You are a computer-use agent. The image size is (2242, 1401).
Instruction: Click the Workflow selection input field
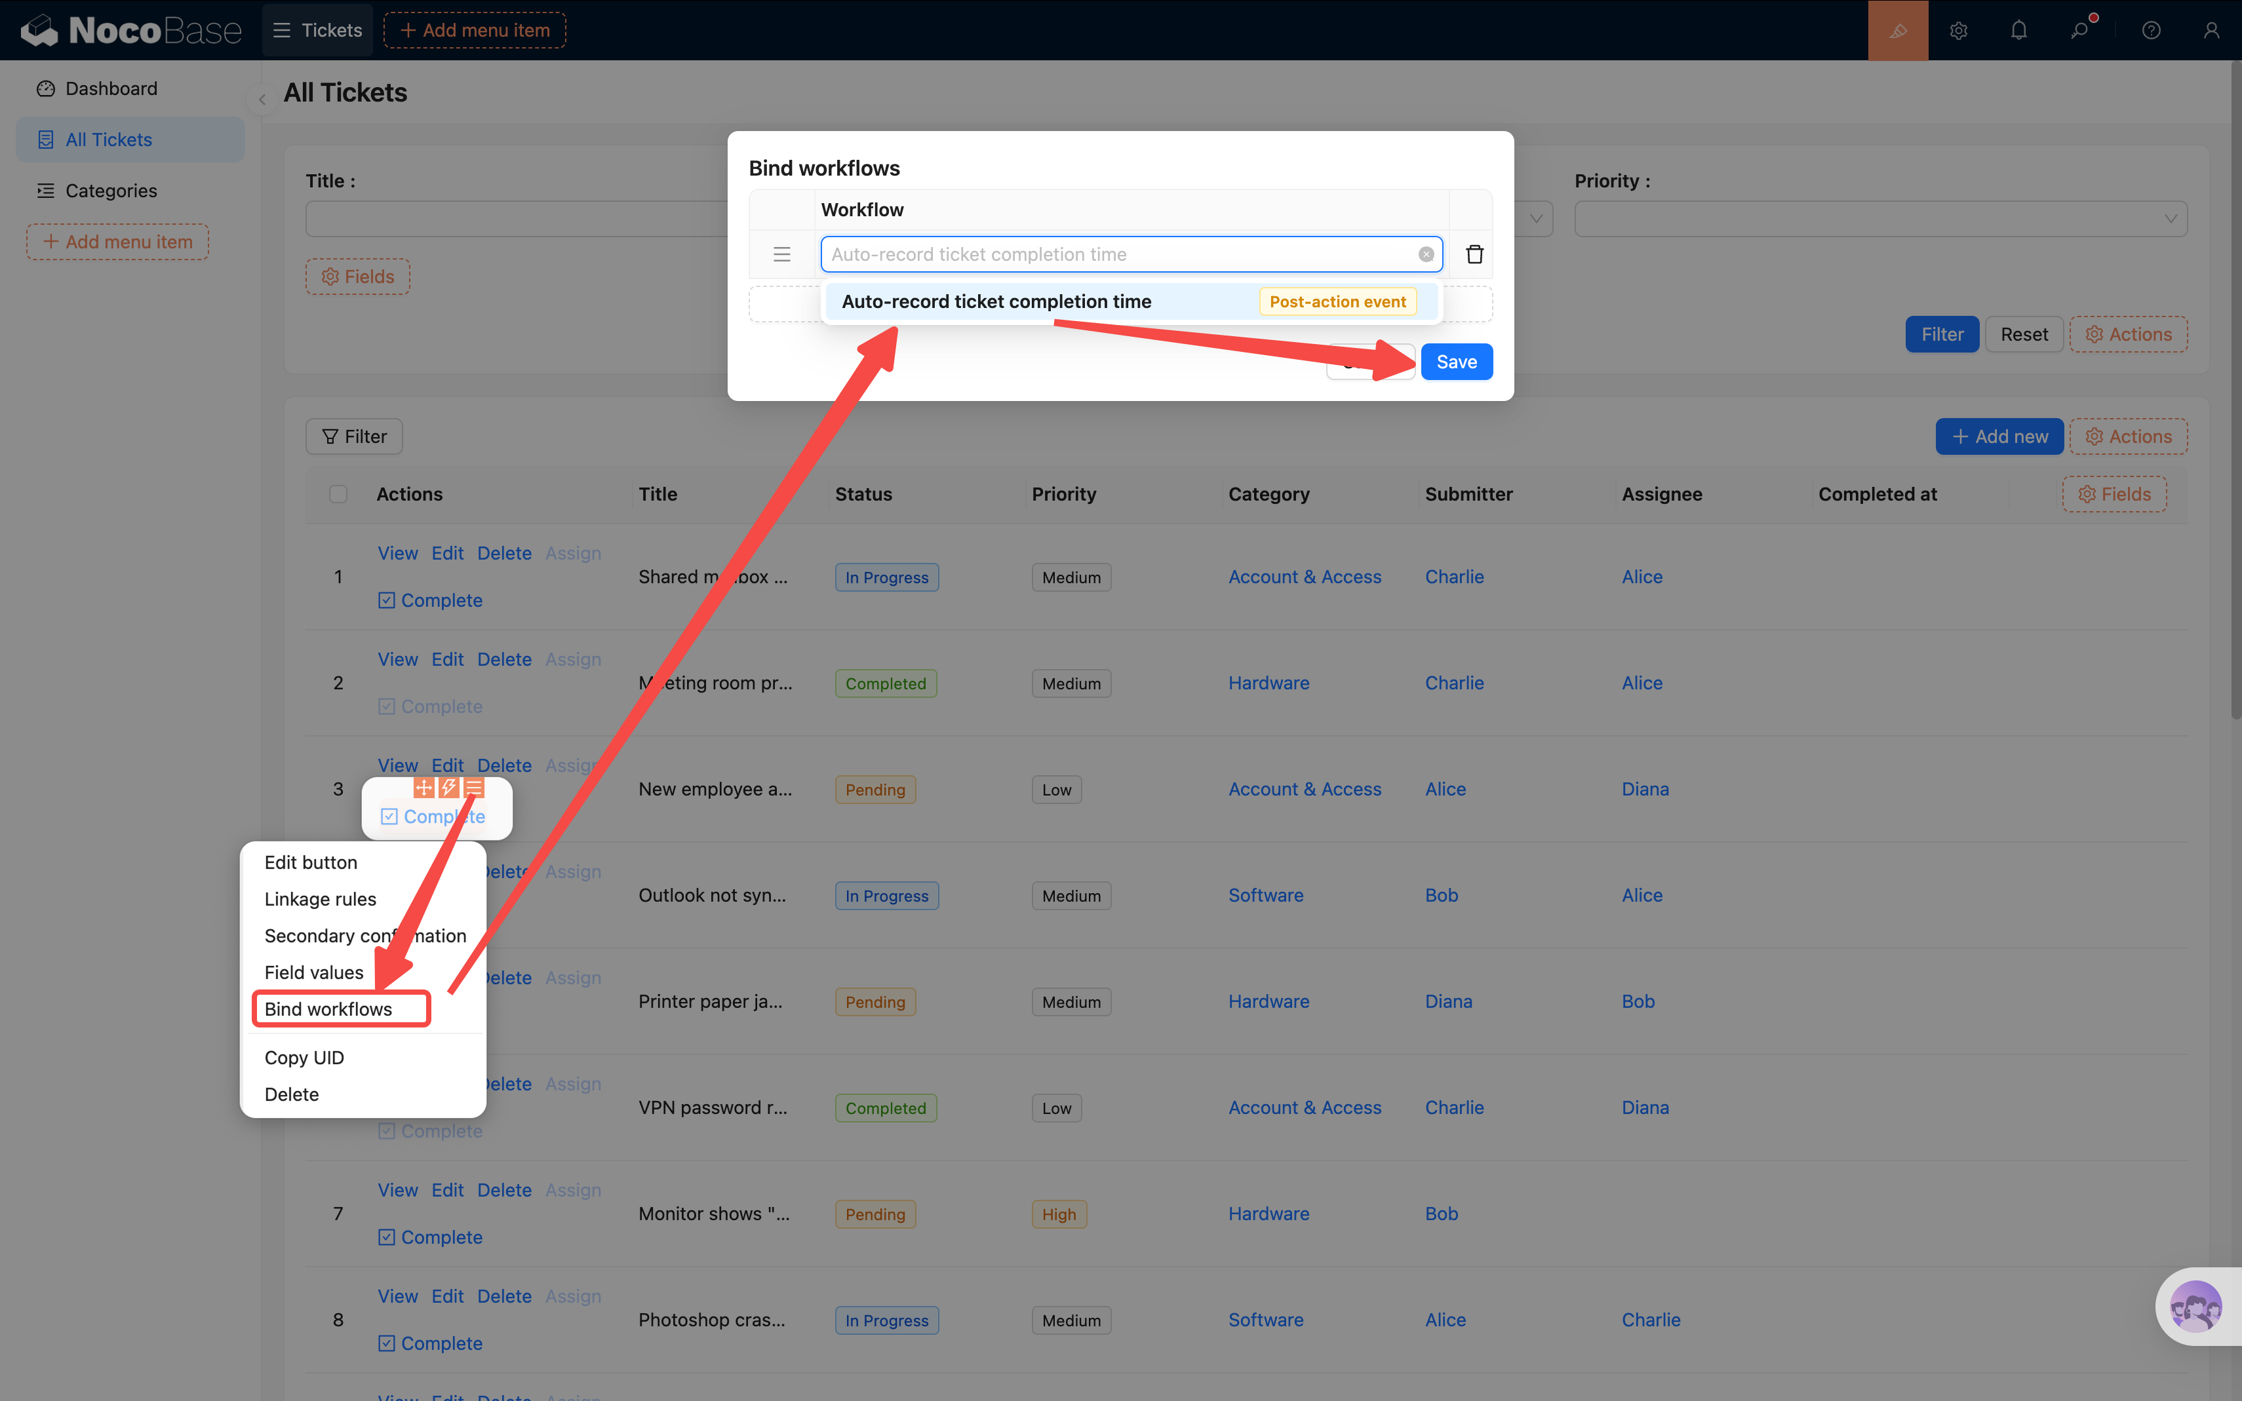[x=1117, y=254]
